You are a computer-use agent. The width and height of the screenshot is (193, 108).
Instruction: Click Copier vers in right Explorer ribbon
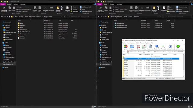pyautogui.click(x=136, y=9)
